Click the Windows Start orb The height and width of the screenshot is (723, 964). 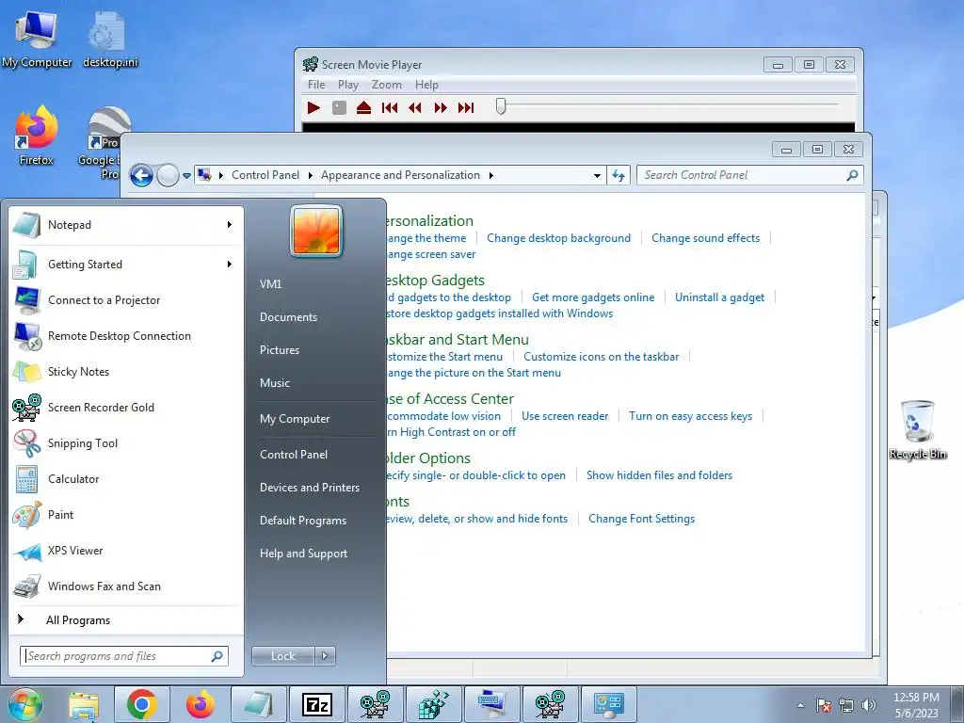pyautogui.click(x=24, y=704)
